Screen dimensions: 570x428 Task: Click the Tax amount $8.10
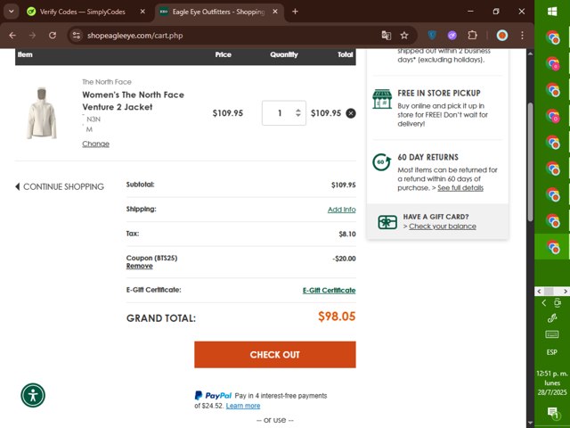pyautogui.click(x=347, y=234)
